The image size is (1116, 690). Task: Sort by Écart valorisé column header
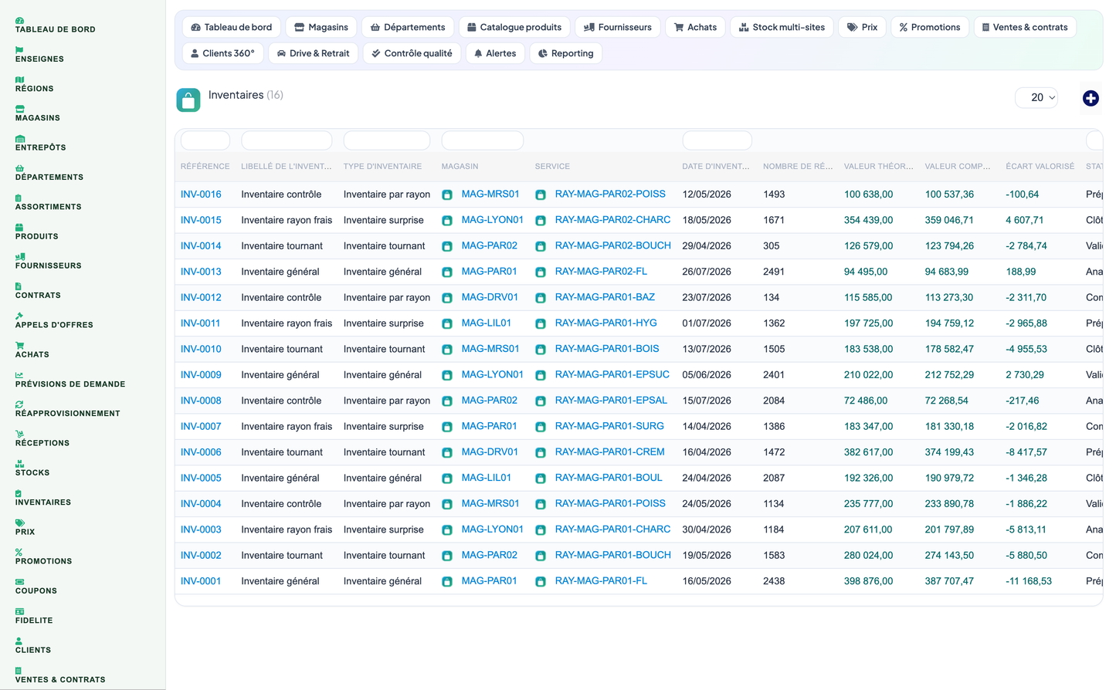click(1040, 167)
